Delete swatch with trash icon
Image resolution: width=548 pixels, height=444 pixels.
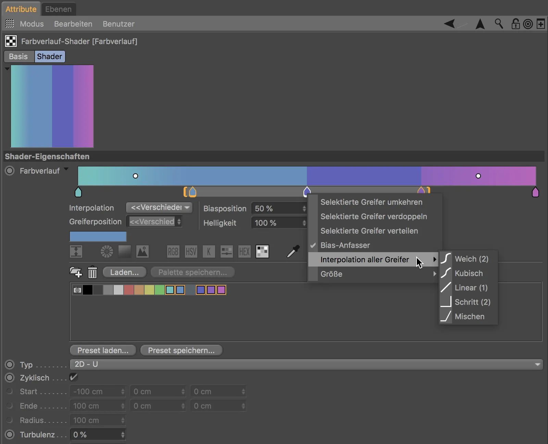coord(92,272)
